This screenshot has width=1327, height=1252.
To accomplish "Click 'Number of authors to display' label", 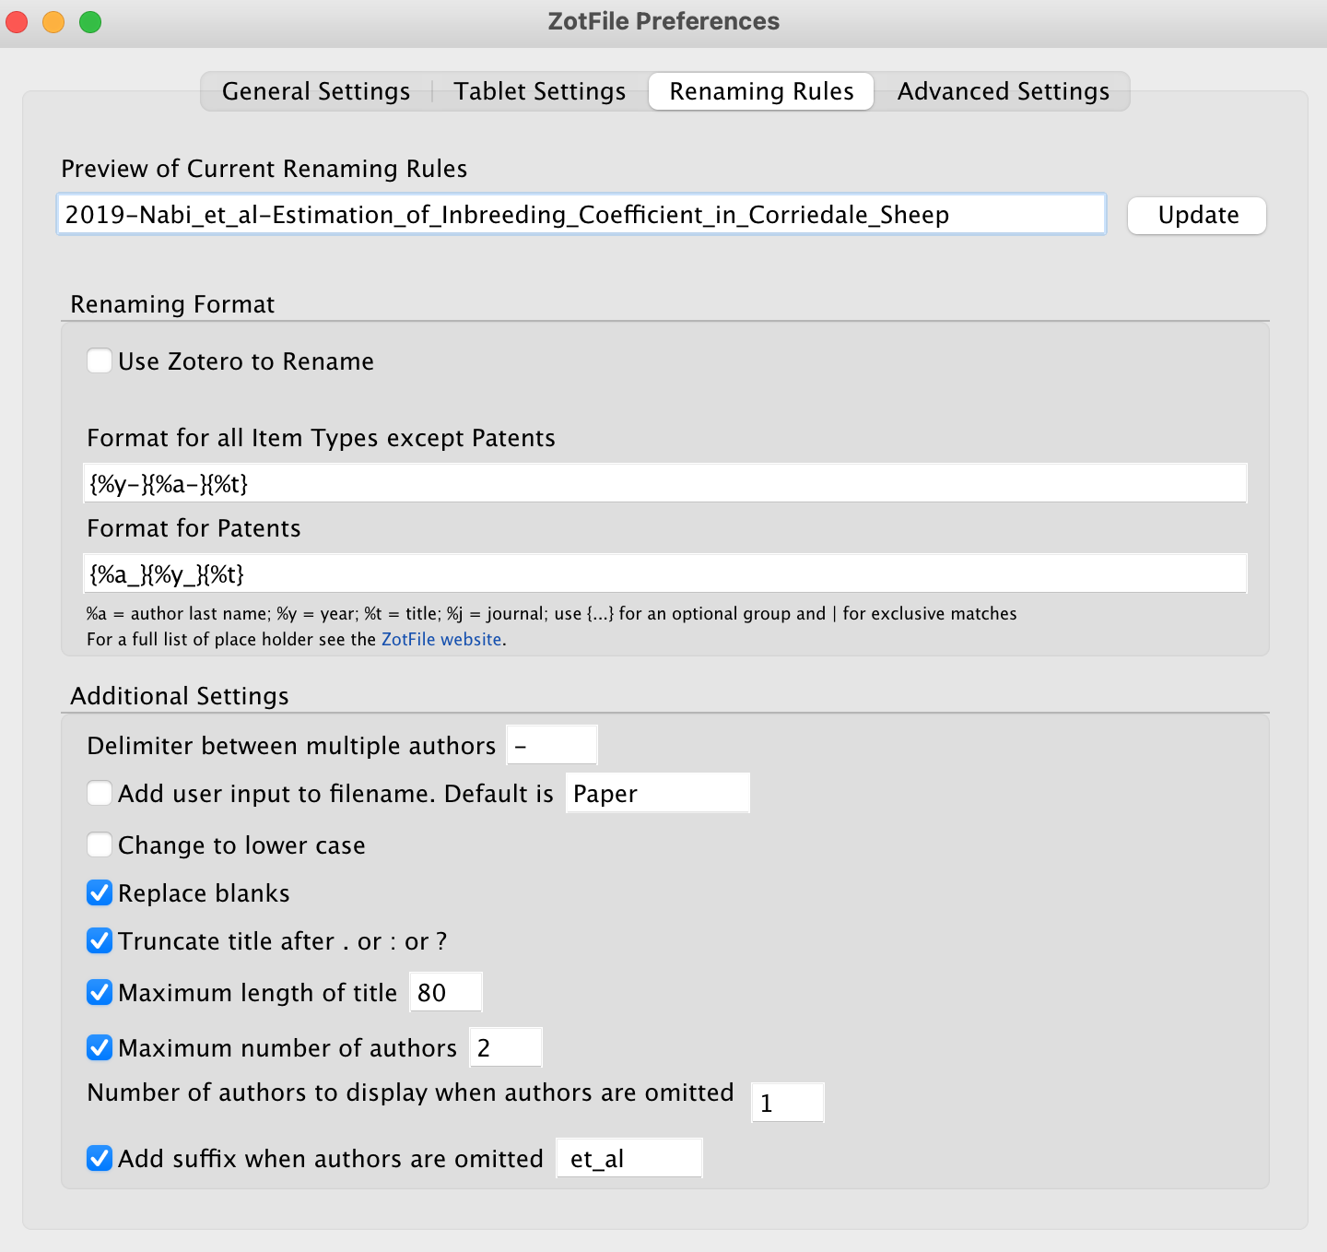I will (410, 1093).
